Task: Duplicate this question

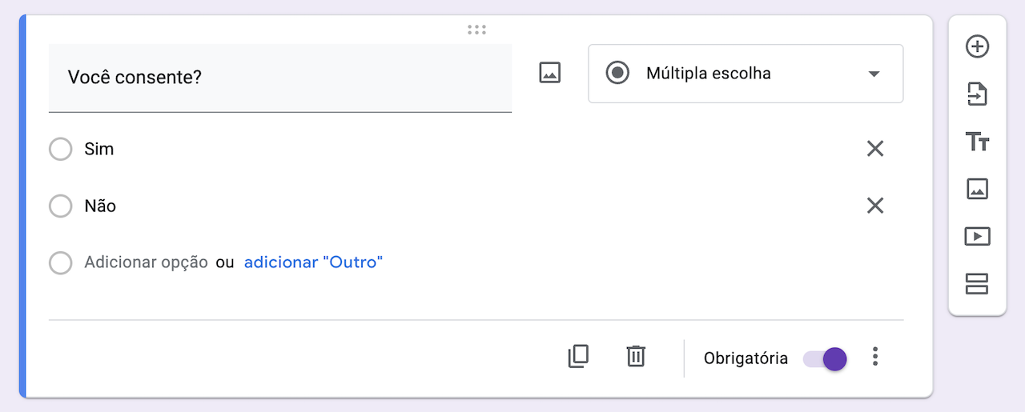Action: (x=578, y=356)
